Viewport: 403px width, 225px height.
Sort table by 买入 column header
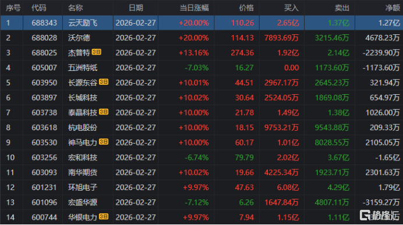[291, 8]
